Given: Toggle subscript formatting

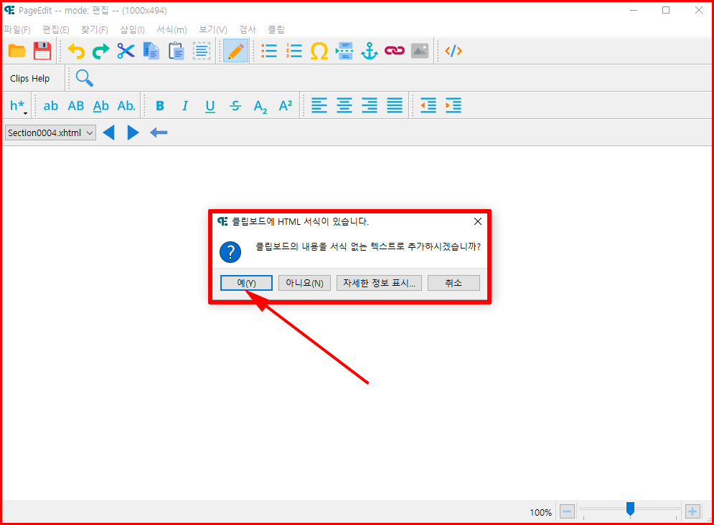Looking at the screenshot, I should click(260, 106).
